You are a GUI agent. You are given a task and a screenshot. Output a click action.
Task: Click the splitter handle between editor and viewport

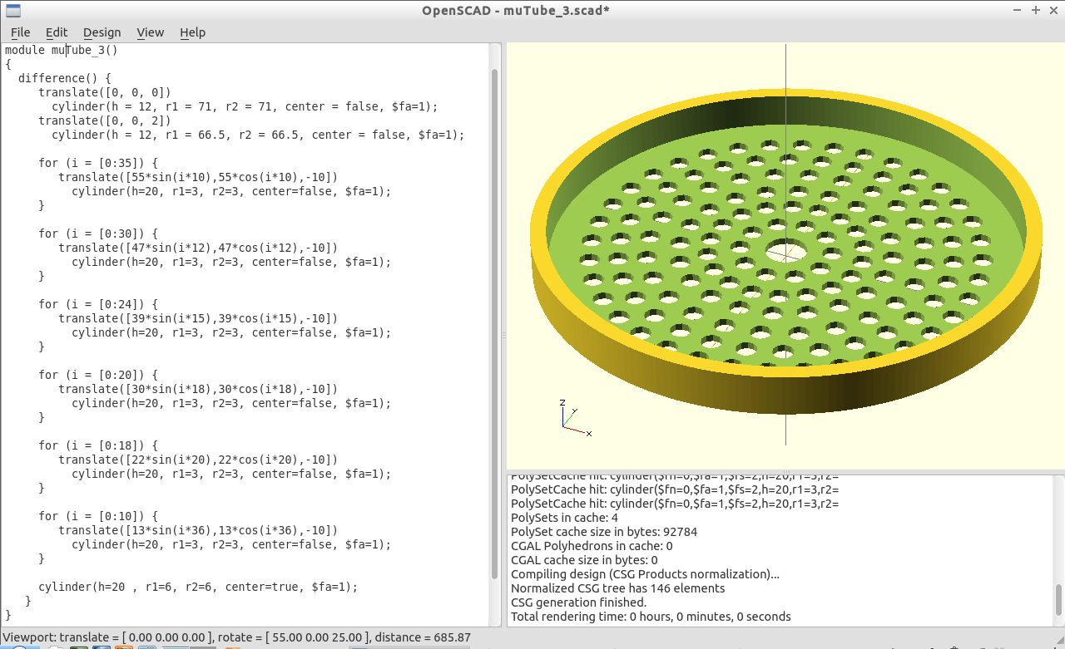pyautogui.click(x=503, y=335)
